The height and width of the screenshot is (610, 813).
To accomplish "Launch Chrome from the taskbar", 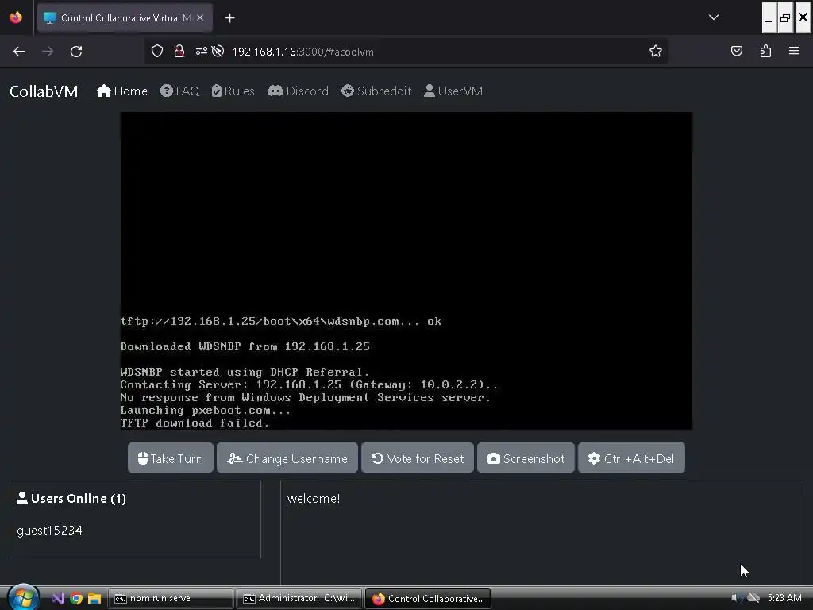I will (76, 598).
